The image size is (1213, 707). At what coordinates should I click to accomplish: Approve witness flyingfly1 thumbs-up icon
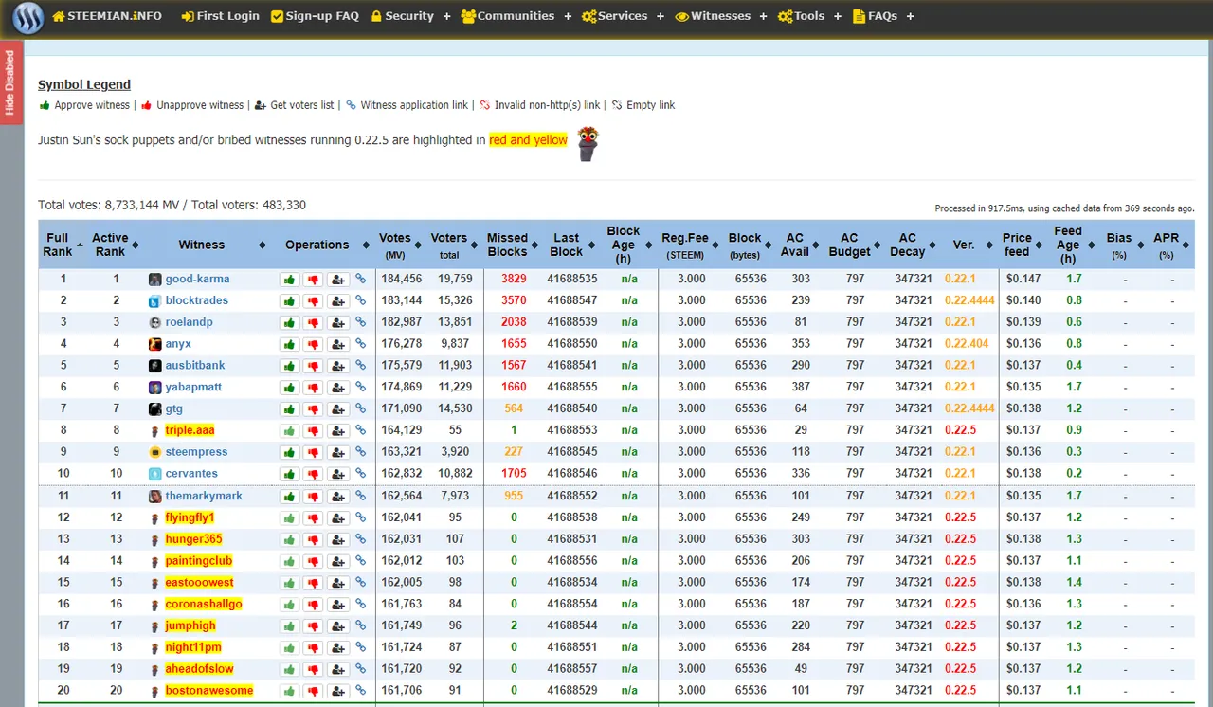288,518
